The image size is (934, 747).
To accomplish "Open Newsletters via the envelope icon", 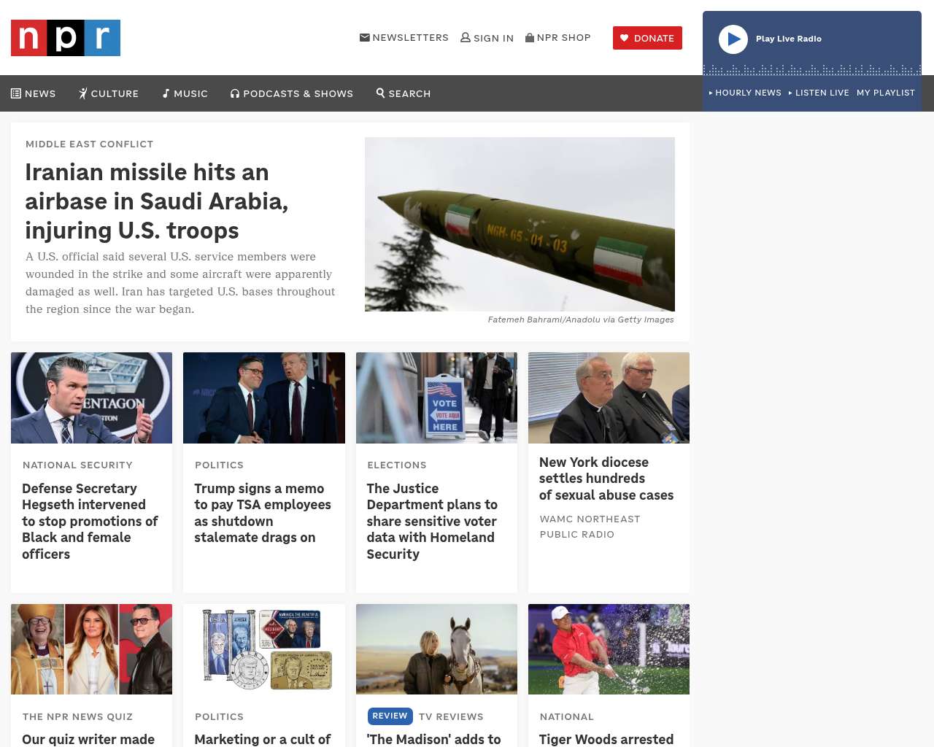I will pyautogui.click(x=365, y=37).
